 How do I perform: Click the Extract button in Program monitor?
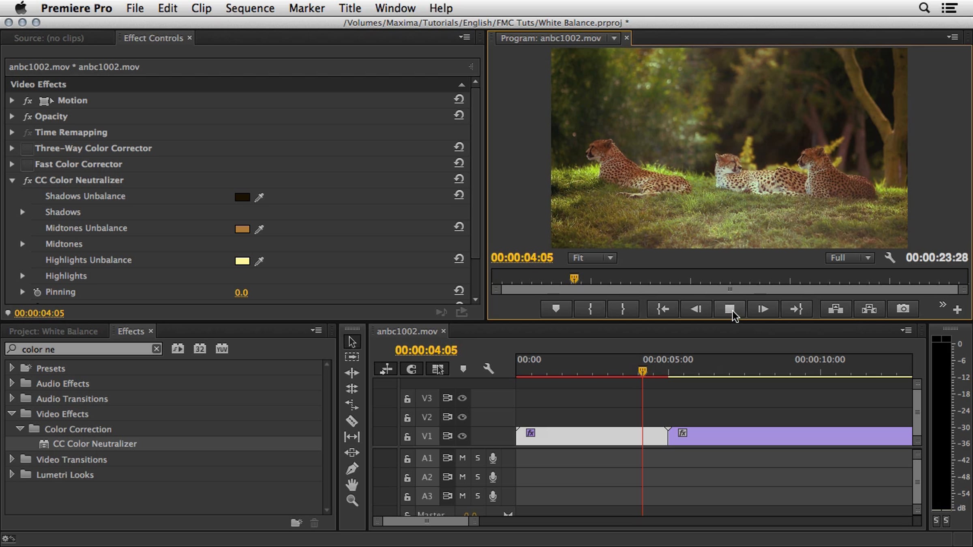pyautogui.click(x=869, y=309)
